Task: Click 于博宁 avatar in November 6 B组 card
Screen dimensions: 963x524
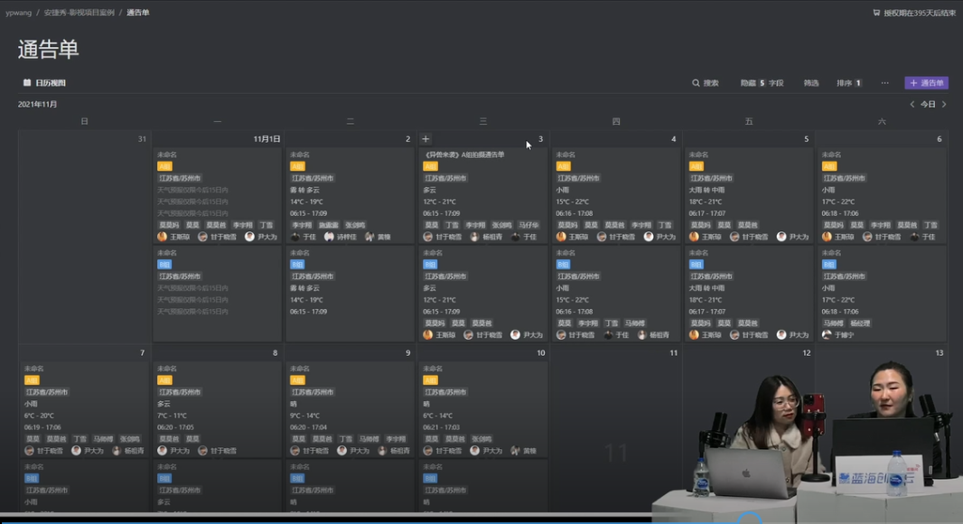Action: pos(827,335)
